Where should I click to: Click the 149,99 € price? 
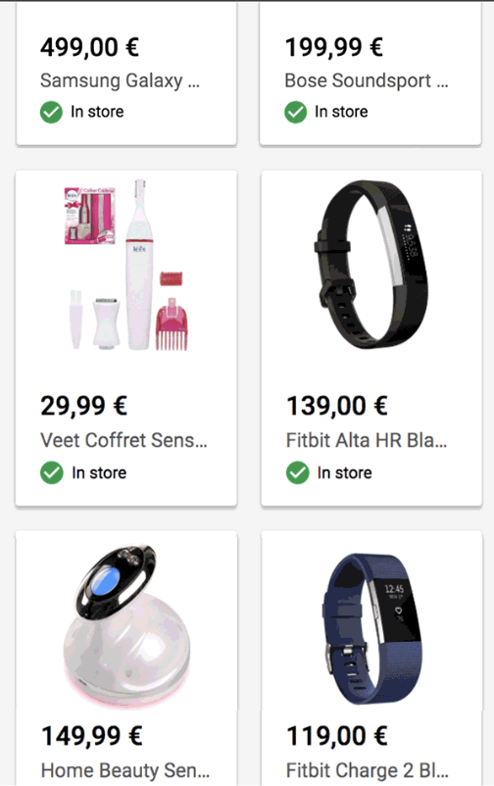click(x=92, y=736)
